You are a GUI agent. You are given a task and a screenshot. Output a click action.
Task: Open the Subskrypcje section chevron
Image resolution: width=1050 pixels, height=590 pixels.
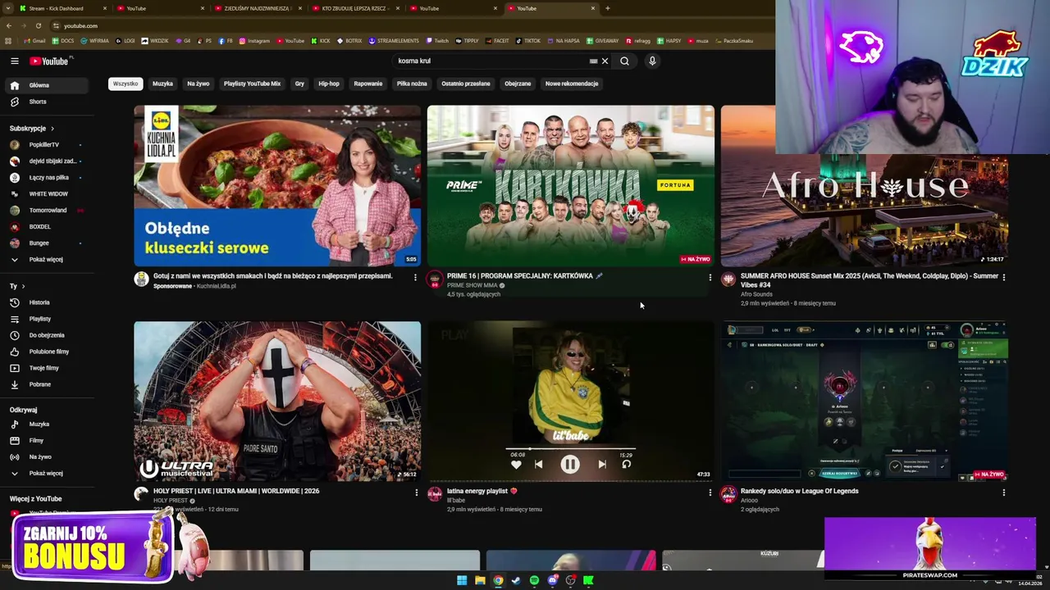coord(52,129)
